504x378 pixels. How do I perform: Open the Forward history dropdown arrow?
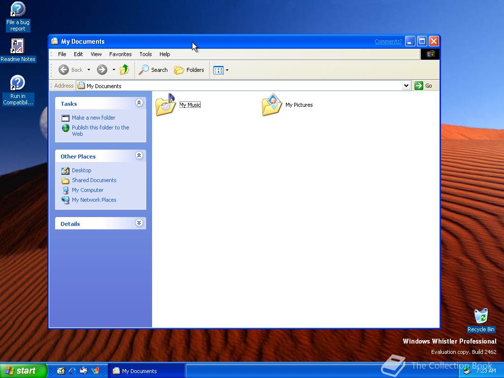114,69
